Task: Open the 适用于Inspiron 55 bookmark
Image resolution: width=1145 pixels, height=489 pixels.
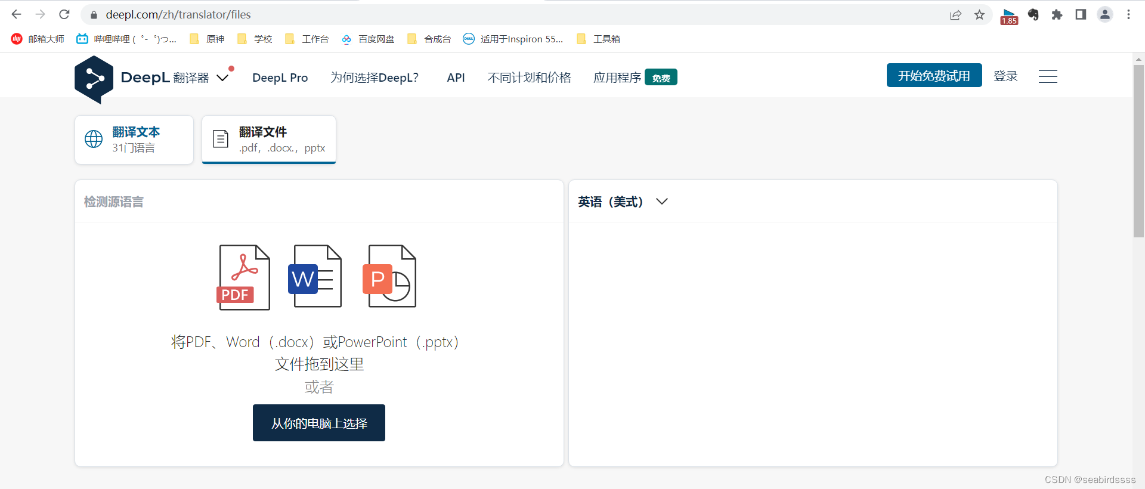Action: [x=513, y=39]
